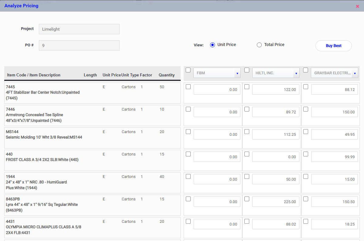The image size is (364, 241).
Task: Click the PO # field showing 9
Action: click(79, 45)
